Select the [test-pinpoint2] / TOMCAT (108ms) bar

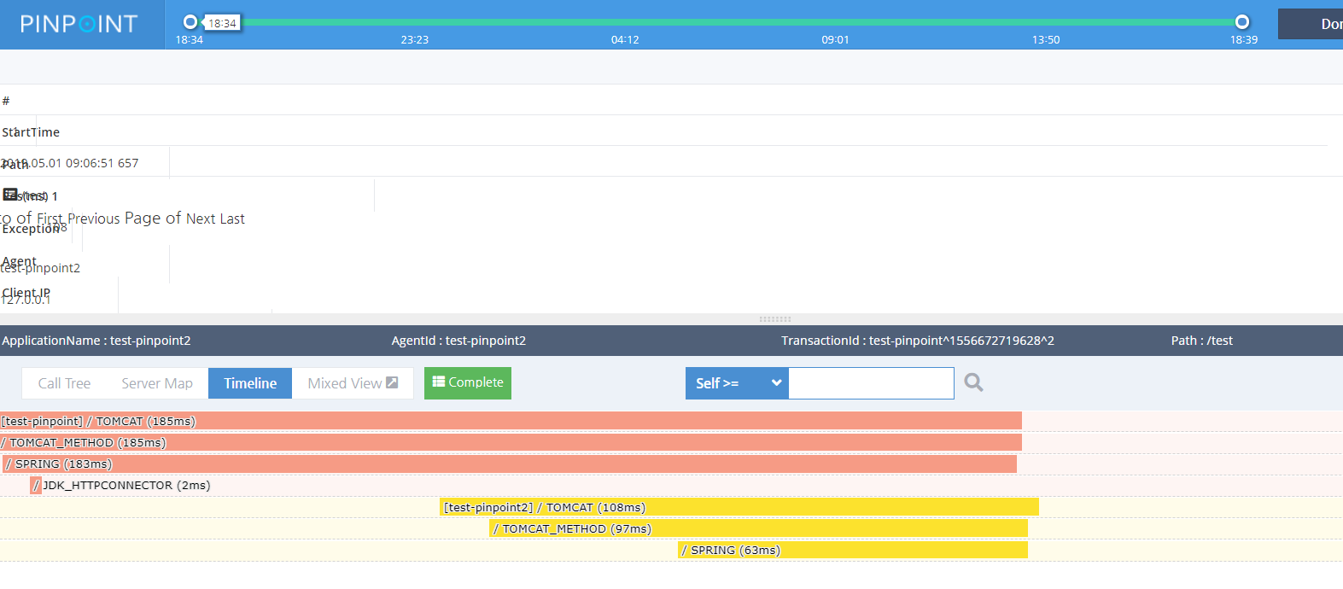(739, 507)
